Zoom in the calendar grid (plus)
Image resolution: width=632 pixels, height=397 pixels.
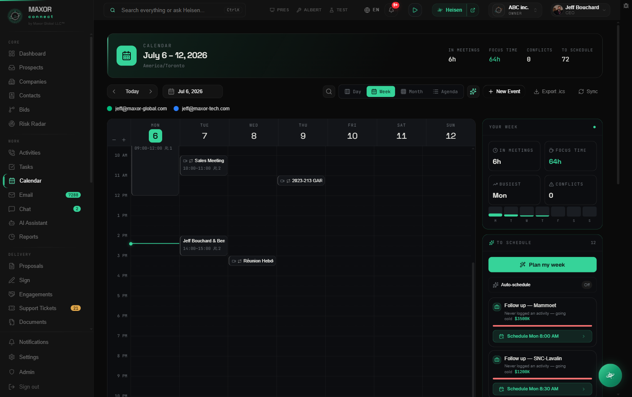(x=124, y=140)
